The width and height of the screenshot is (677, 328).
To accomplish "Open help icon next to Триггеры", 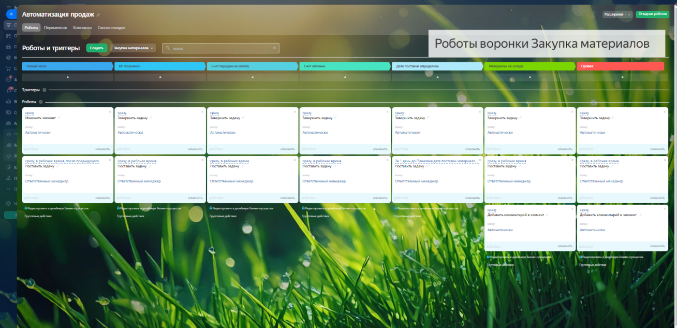I will coord(44,90).
